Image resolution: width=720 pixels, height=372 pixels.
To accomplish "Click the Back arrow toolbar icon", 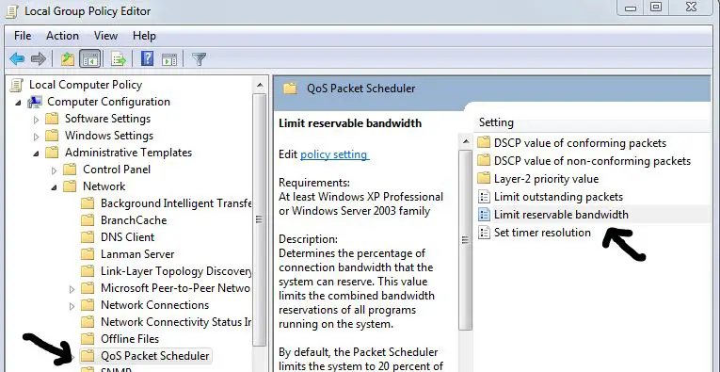I will (17, 58).
